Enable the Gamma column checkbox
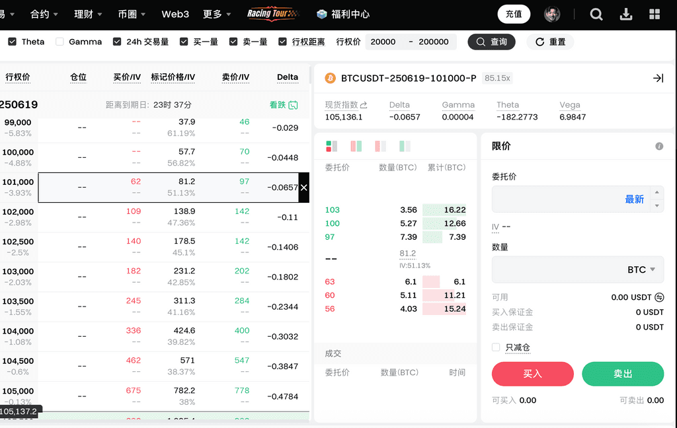The image size is (677, 428). 60,42
